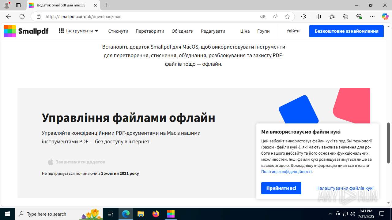The width and height of the screenshot is (392, 220).
Task: Launch Firefox from the taskbar
Action: tap(156, 214)
